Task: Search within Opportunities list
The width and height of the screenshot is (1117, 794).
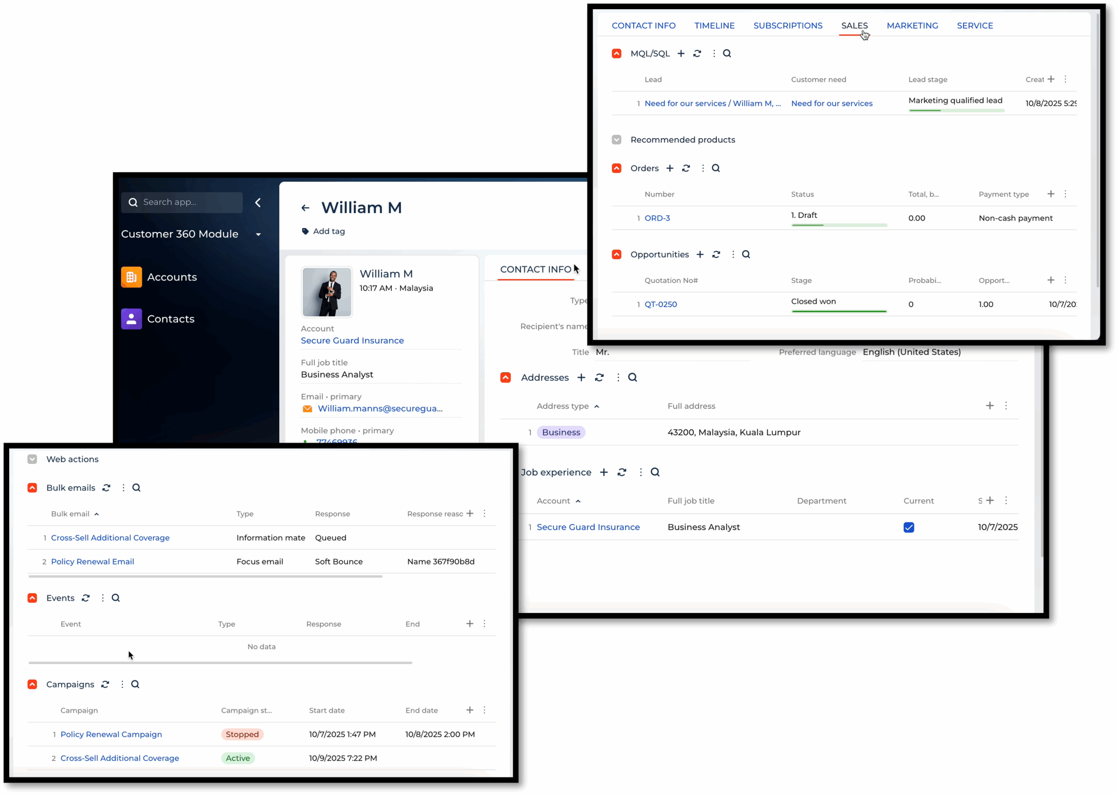Action: [746, 254]
